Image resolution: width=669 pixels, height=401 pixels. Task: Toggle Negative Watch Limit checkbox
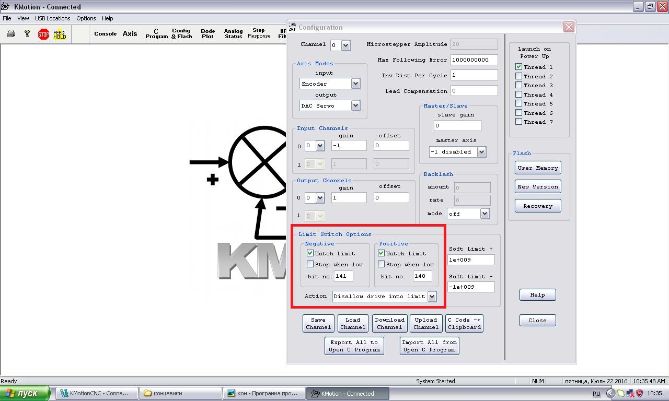tap(310, 253)
